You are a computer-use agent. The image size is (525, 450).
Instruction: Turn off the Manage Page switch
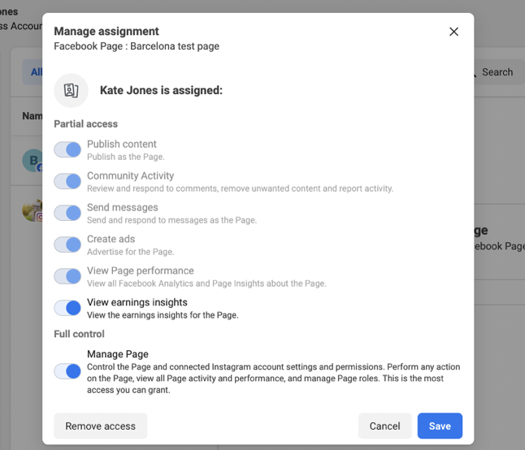click(67, 371)
